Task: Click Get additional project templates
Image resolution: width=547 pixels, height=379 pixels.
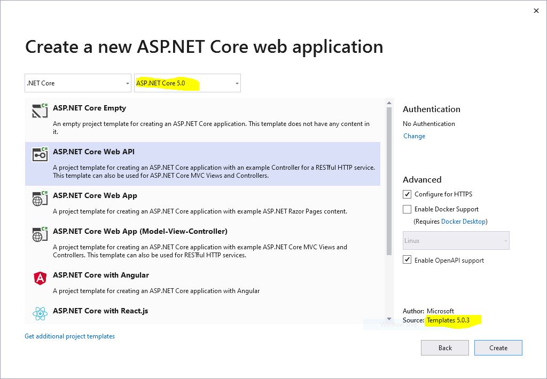Action: pos(69,336)
